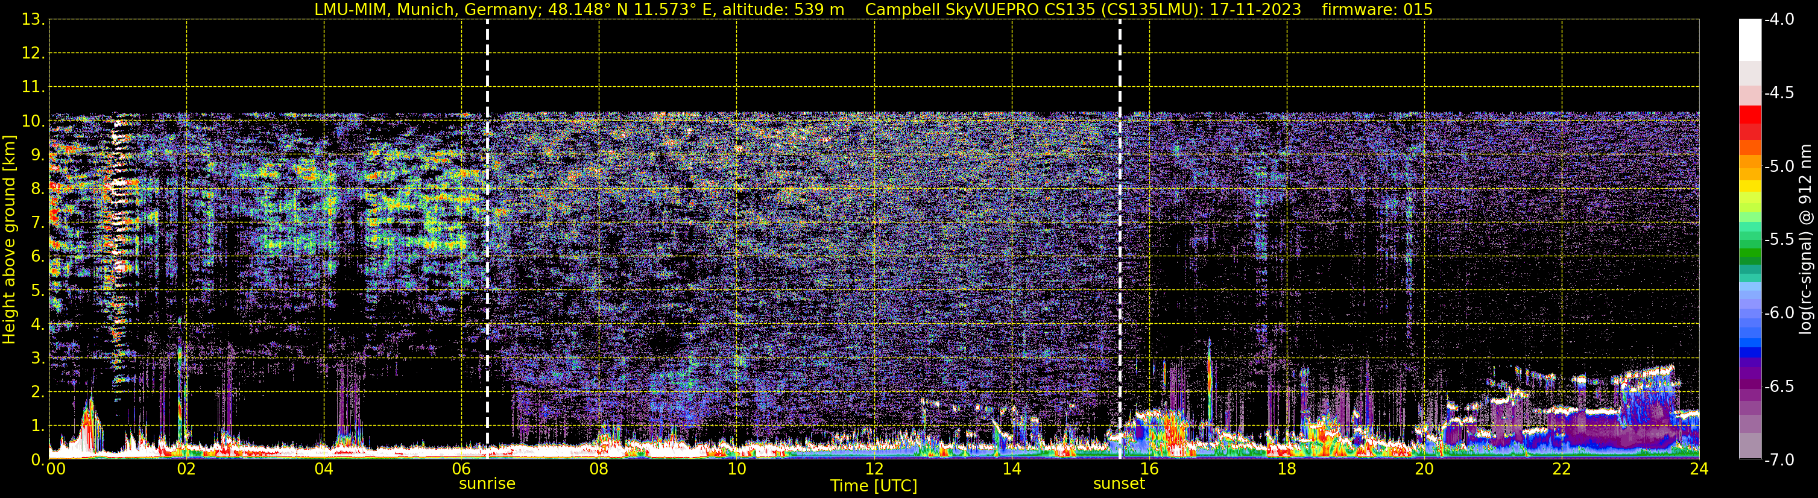This screenshot has width=1818, height=498.
Task: Click the '20' time axis tick label
Action: point(1425,469)
